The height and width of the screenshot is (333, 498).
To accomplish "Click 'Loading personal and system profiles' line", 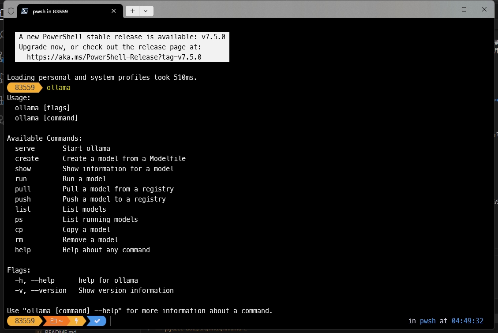I will pos(102,78).
